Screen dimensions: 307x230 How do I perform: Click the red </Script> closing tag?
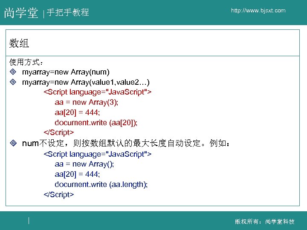[59, 132]
